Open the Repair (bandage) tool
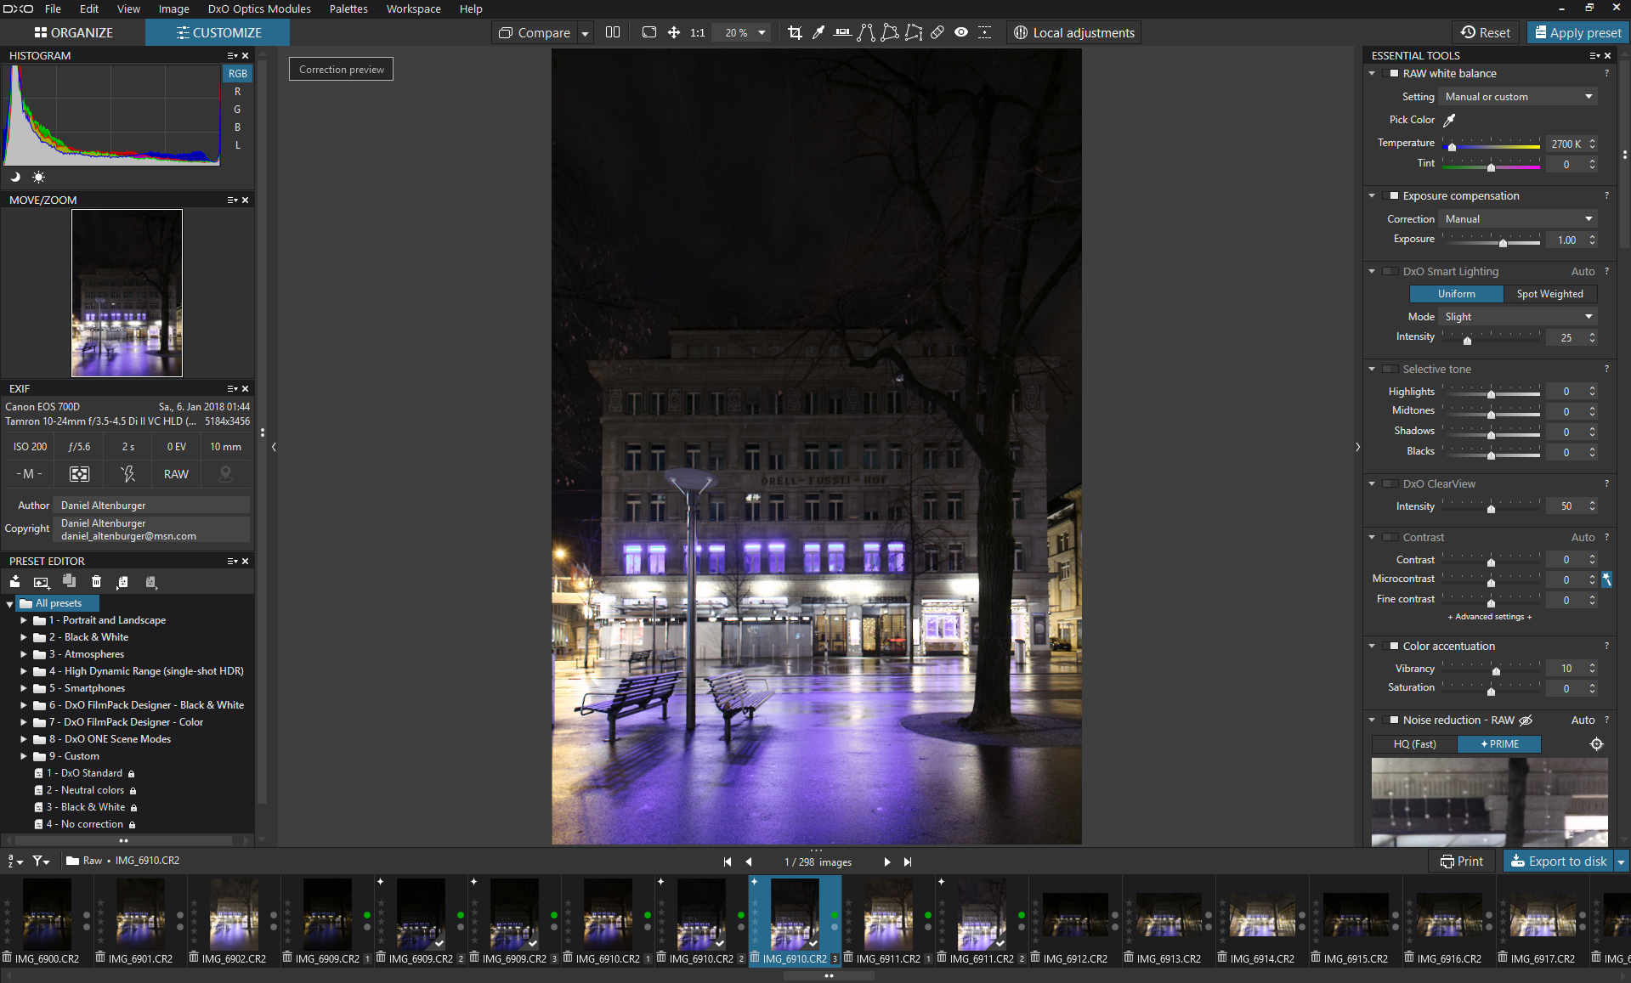The height and width of the screenshot is (983, 1631). pyautogui.click(x=937, y=32)
